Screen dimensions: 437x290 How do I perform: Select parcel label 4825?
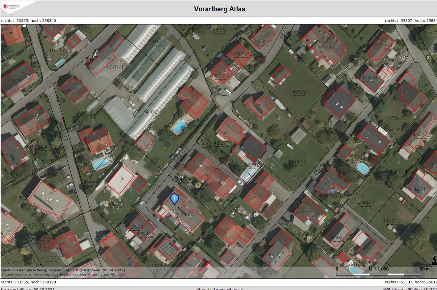(299, 92)
